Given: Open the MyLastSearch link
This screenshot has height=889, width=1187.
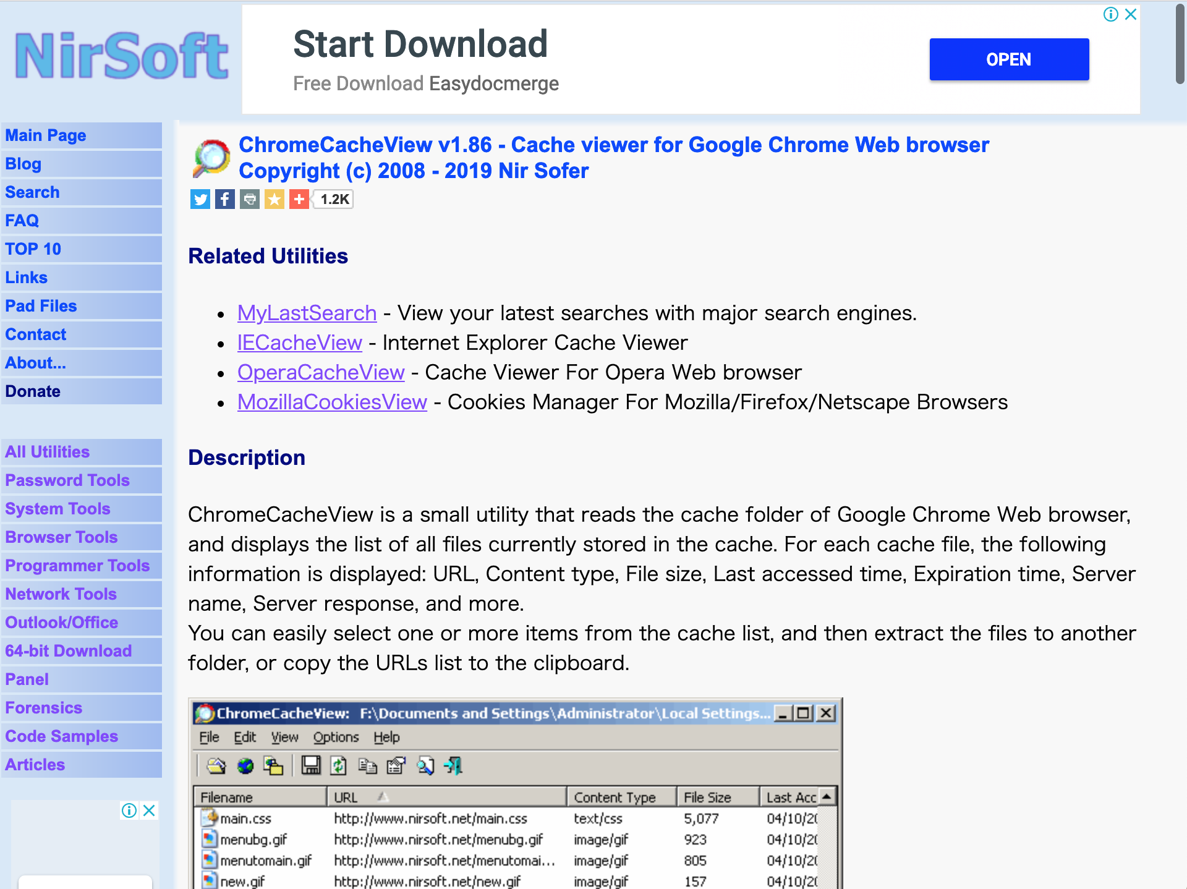Looking at the screenshot, I should click(307, 313).
